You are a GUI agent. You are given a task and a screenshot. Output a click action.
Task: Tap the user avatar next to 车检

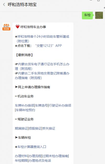(99, 15)
